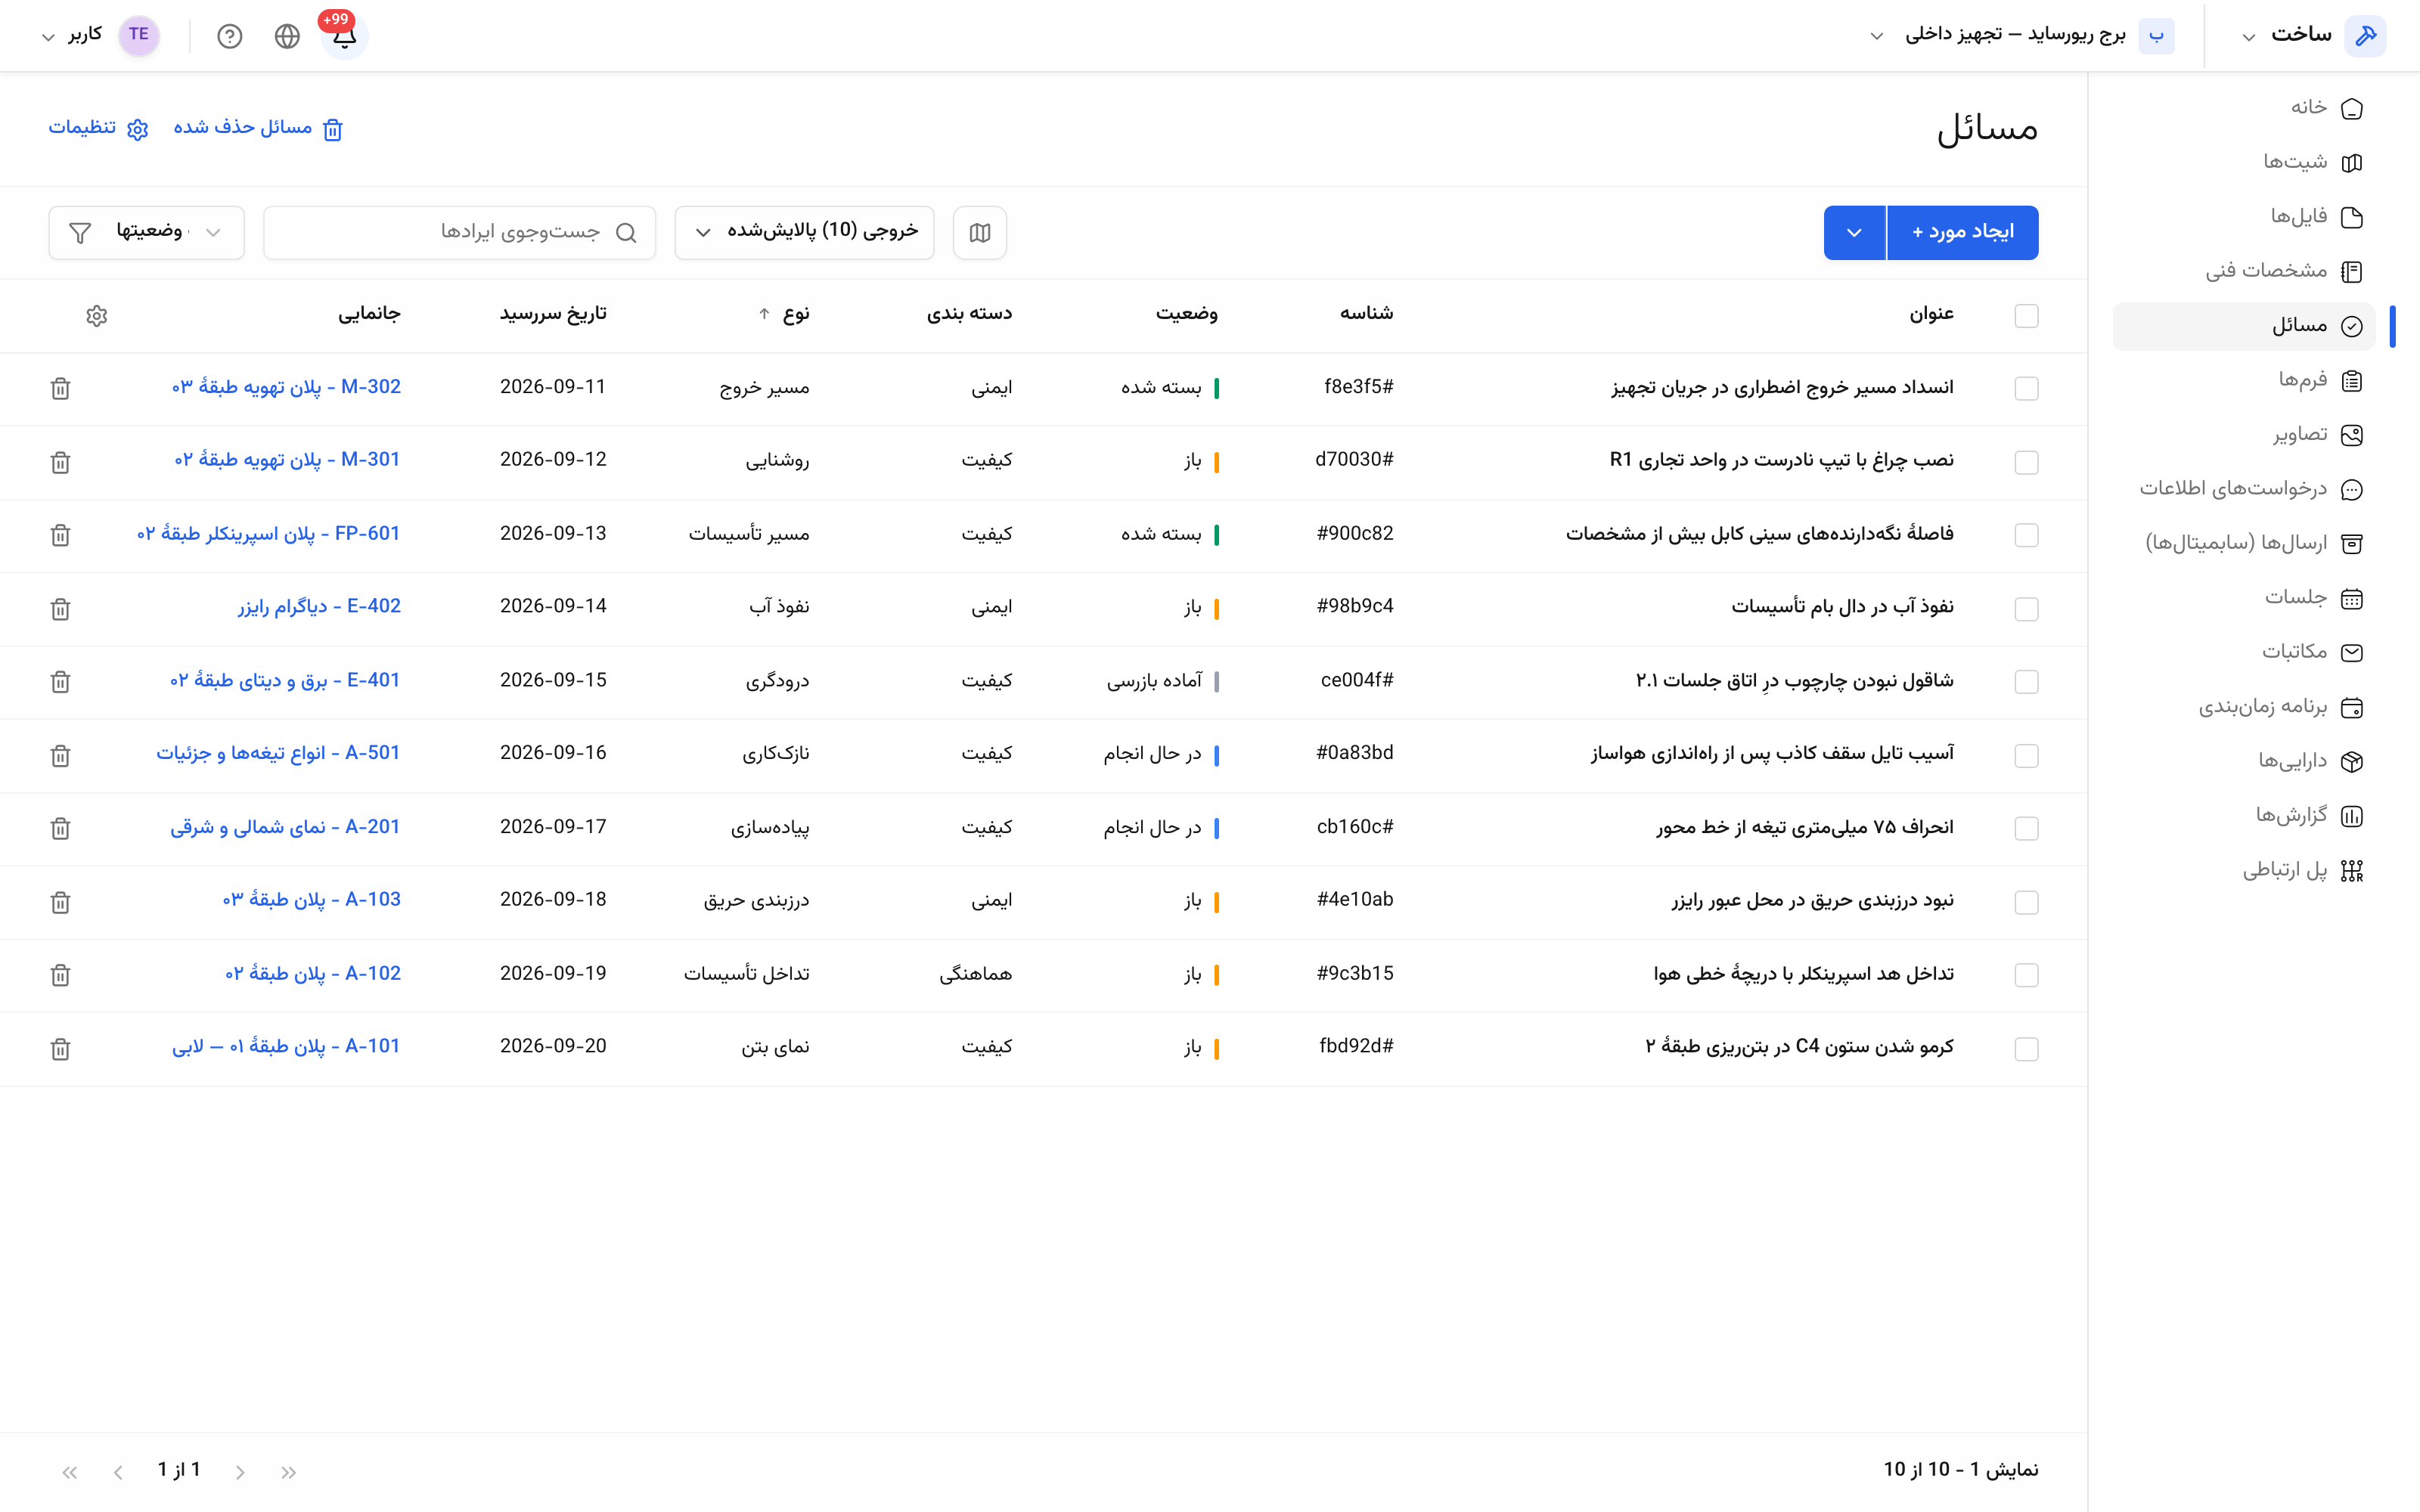The height and width of the screenshot is (1512, 2420).
Task: Click the globe language icon
Action: (x=287, y=36)
